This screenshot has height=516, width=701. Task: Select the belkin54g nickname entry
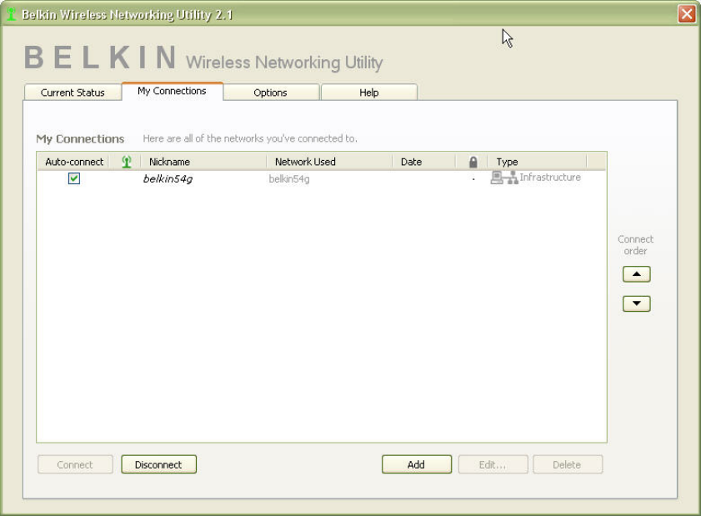(168, 179)
